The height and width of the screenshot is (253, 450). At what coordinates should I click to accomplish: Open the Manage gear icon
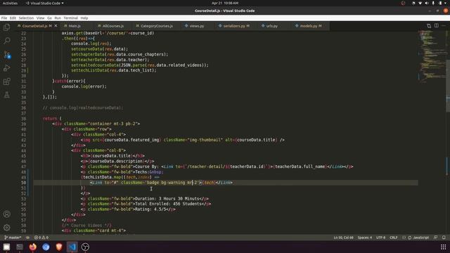click(6, 228)
